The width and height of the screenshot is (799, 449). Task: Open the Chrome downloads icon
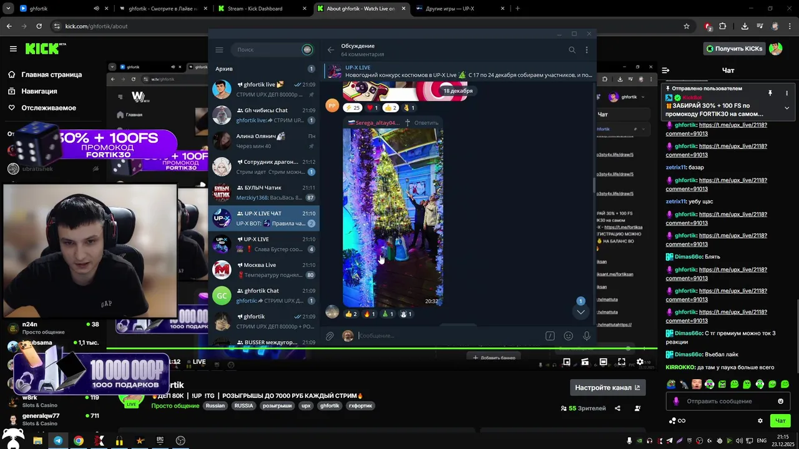[x=745, y=26]
